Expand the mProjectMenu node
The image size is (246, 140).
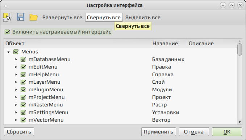16,97
